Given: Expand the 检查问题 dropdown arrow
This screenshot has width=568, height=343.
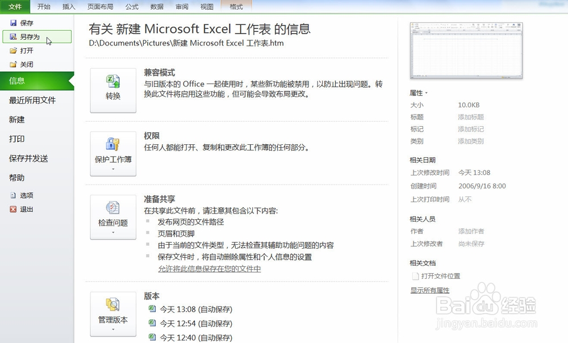Looking at the screenshot, I should click(113, 232).
